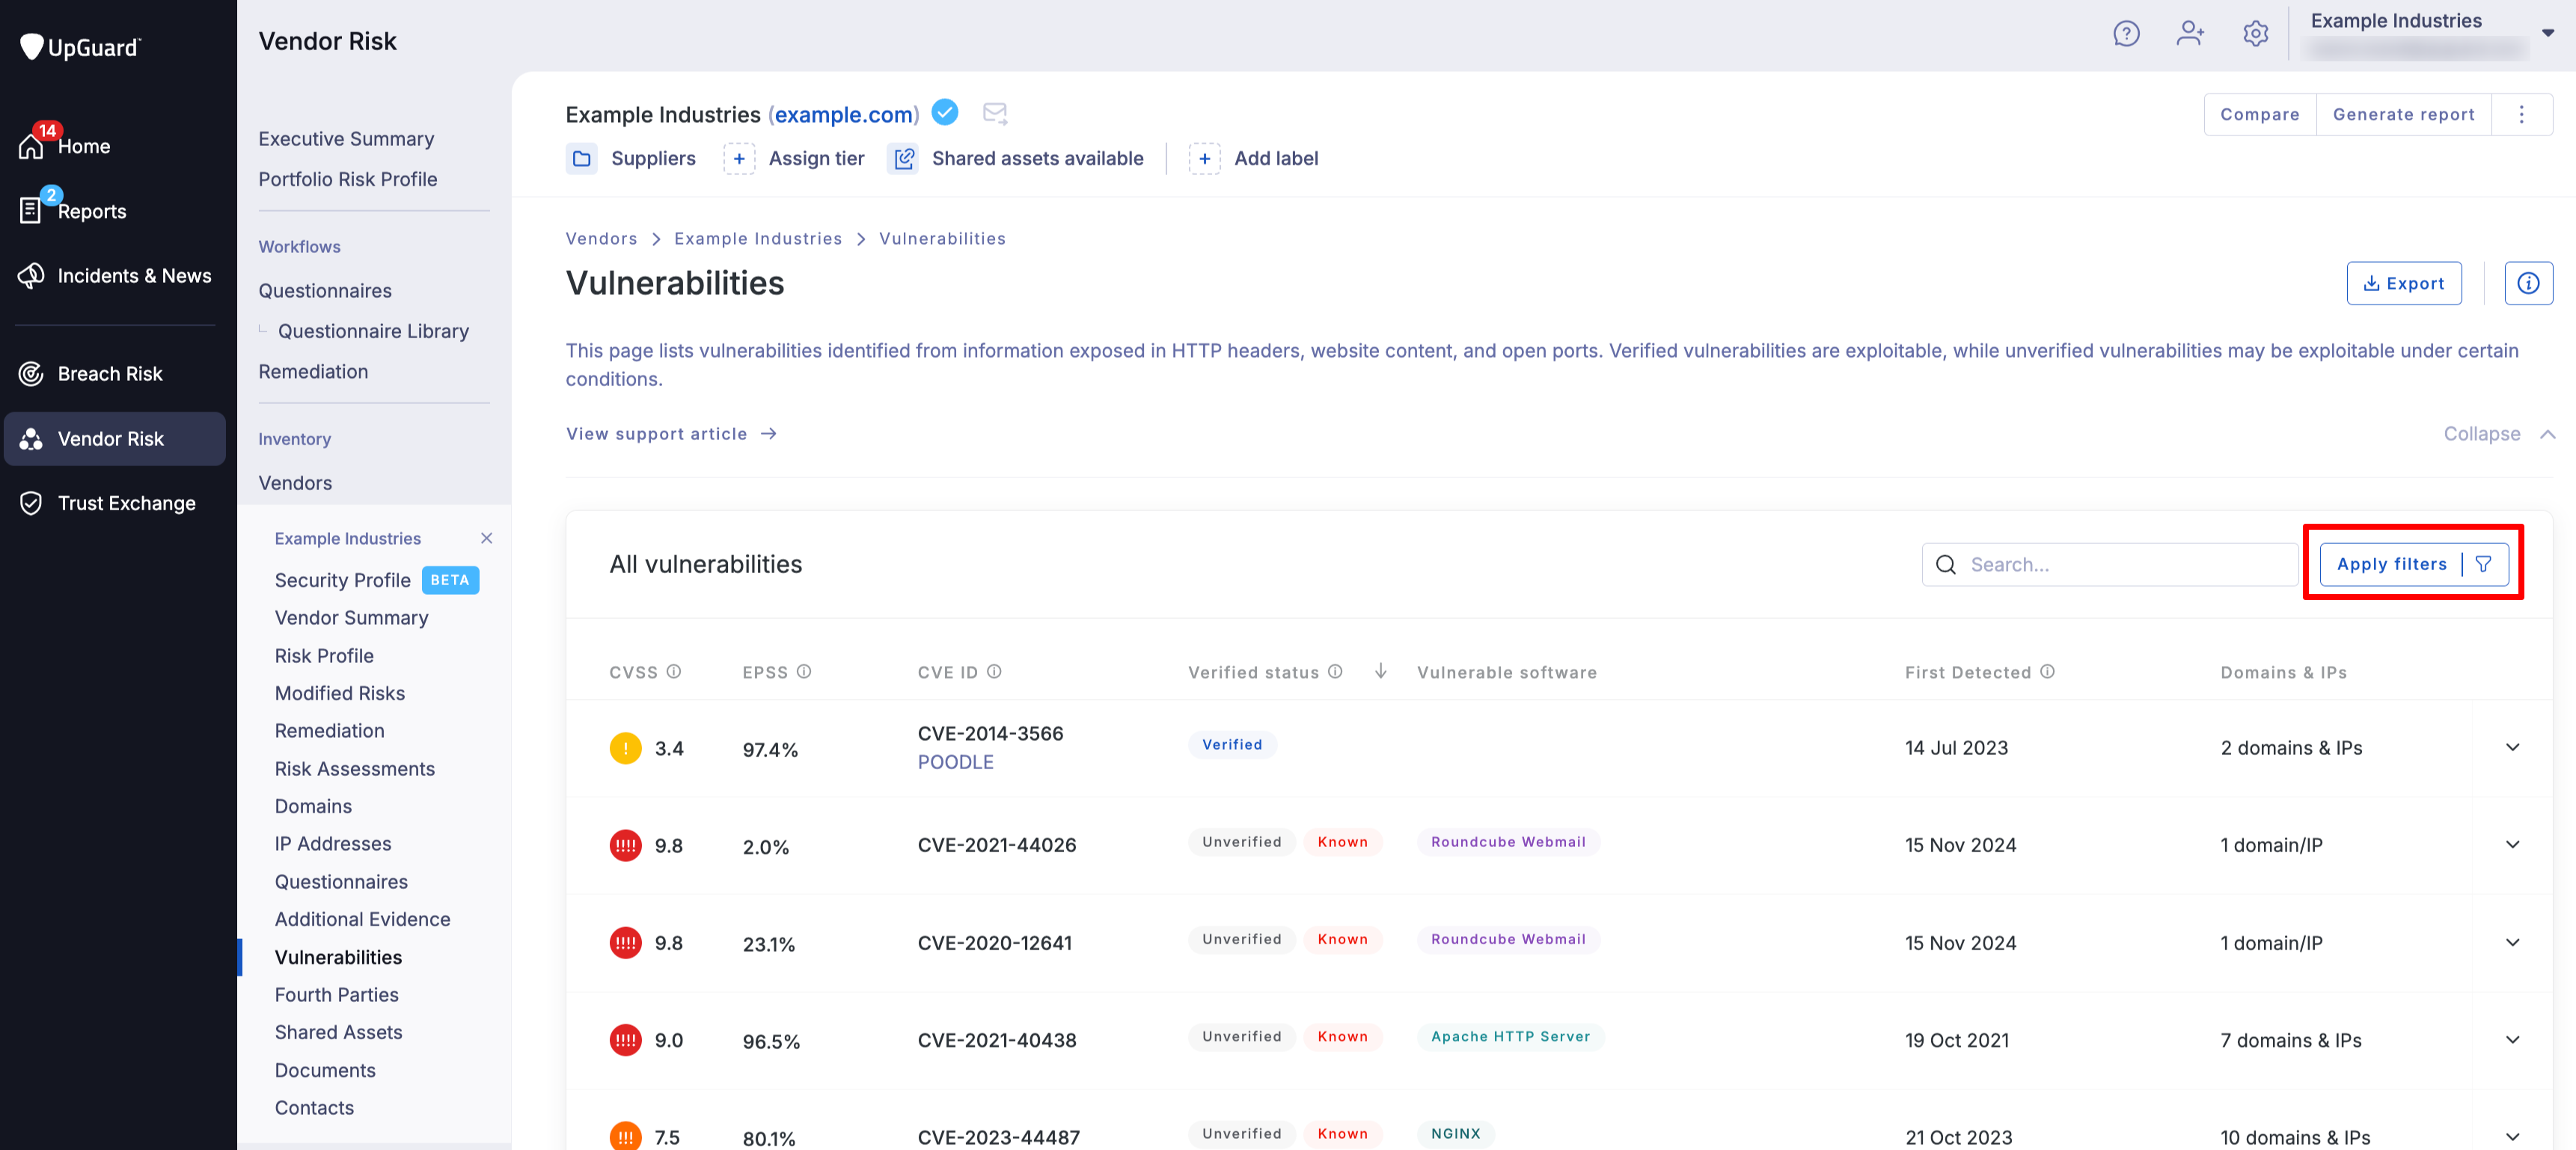Viewport: 2576px width, 1150px height.
Task: Open Incidents & News
Action: point(115,275)
